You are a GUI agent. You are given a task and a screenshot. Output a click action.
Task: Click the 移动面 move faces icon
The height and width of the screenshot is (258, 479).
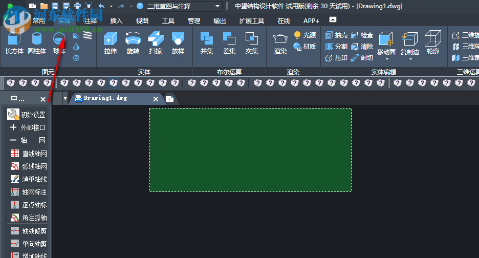pyautogui.click(x=386, y=40)
